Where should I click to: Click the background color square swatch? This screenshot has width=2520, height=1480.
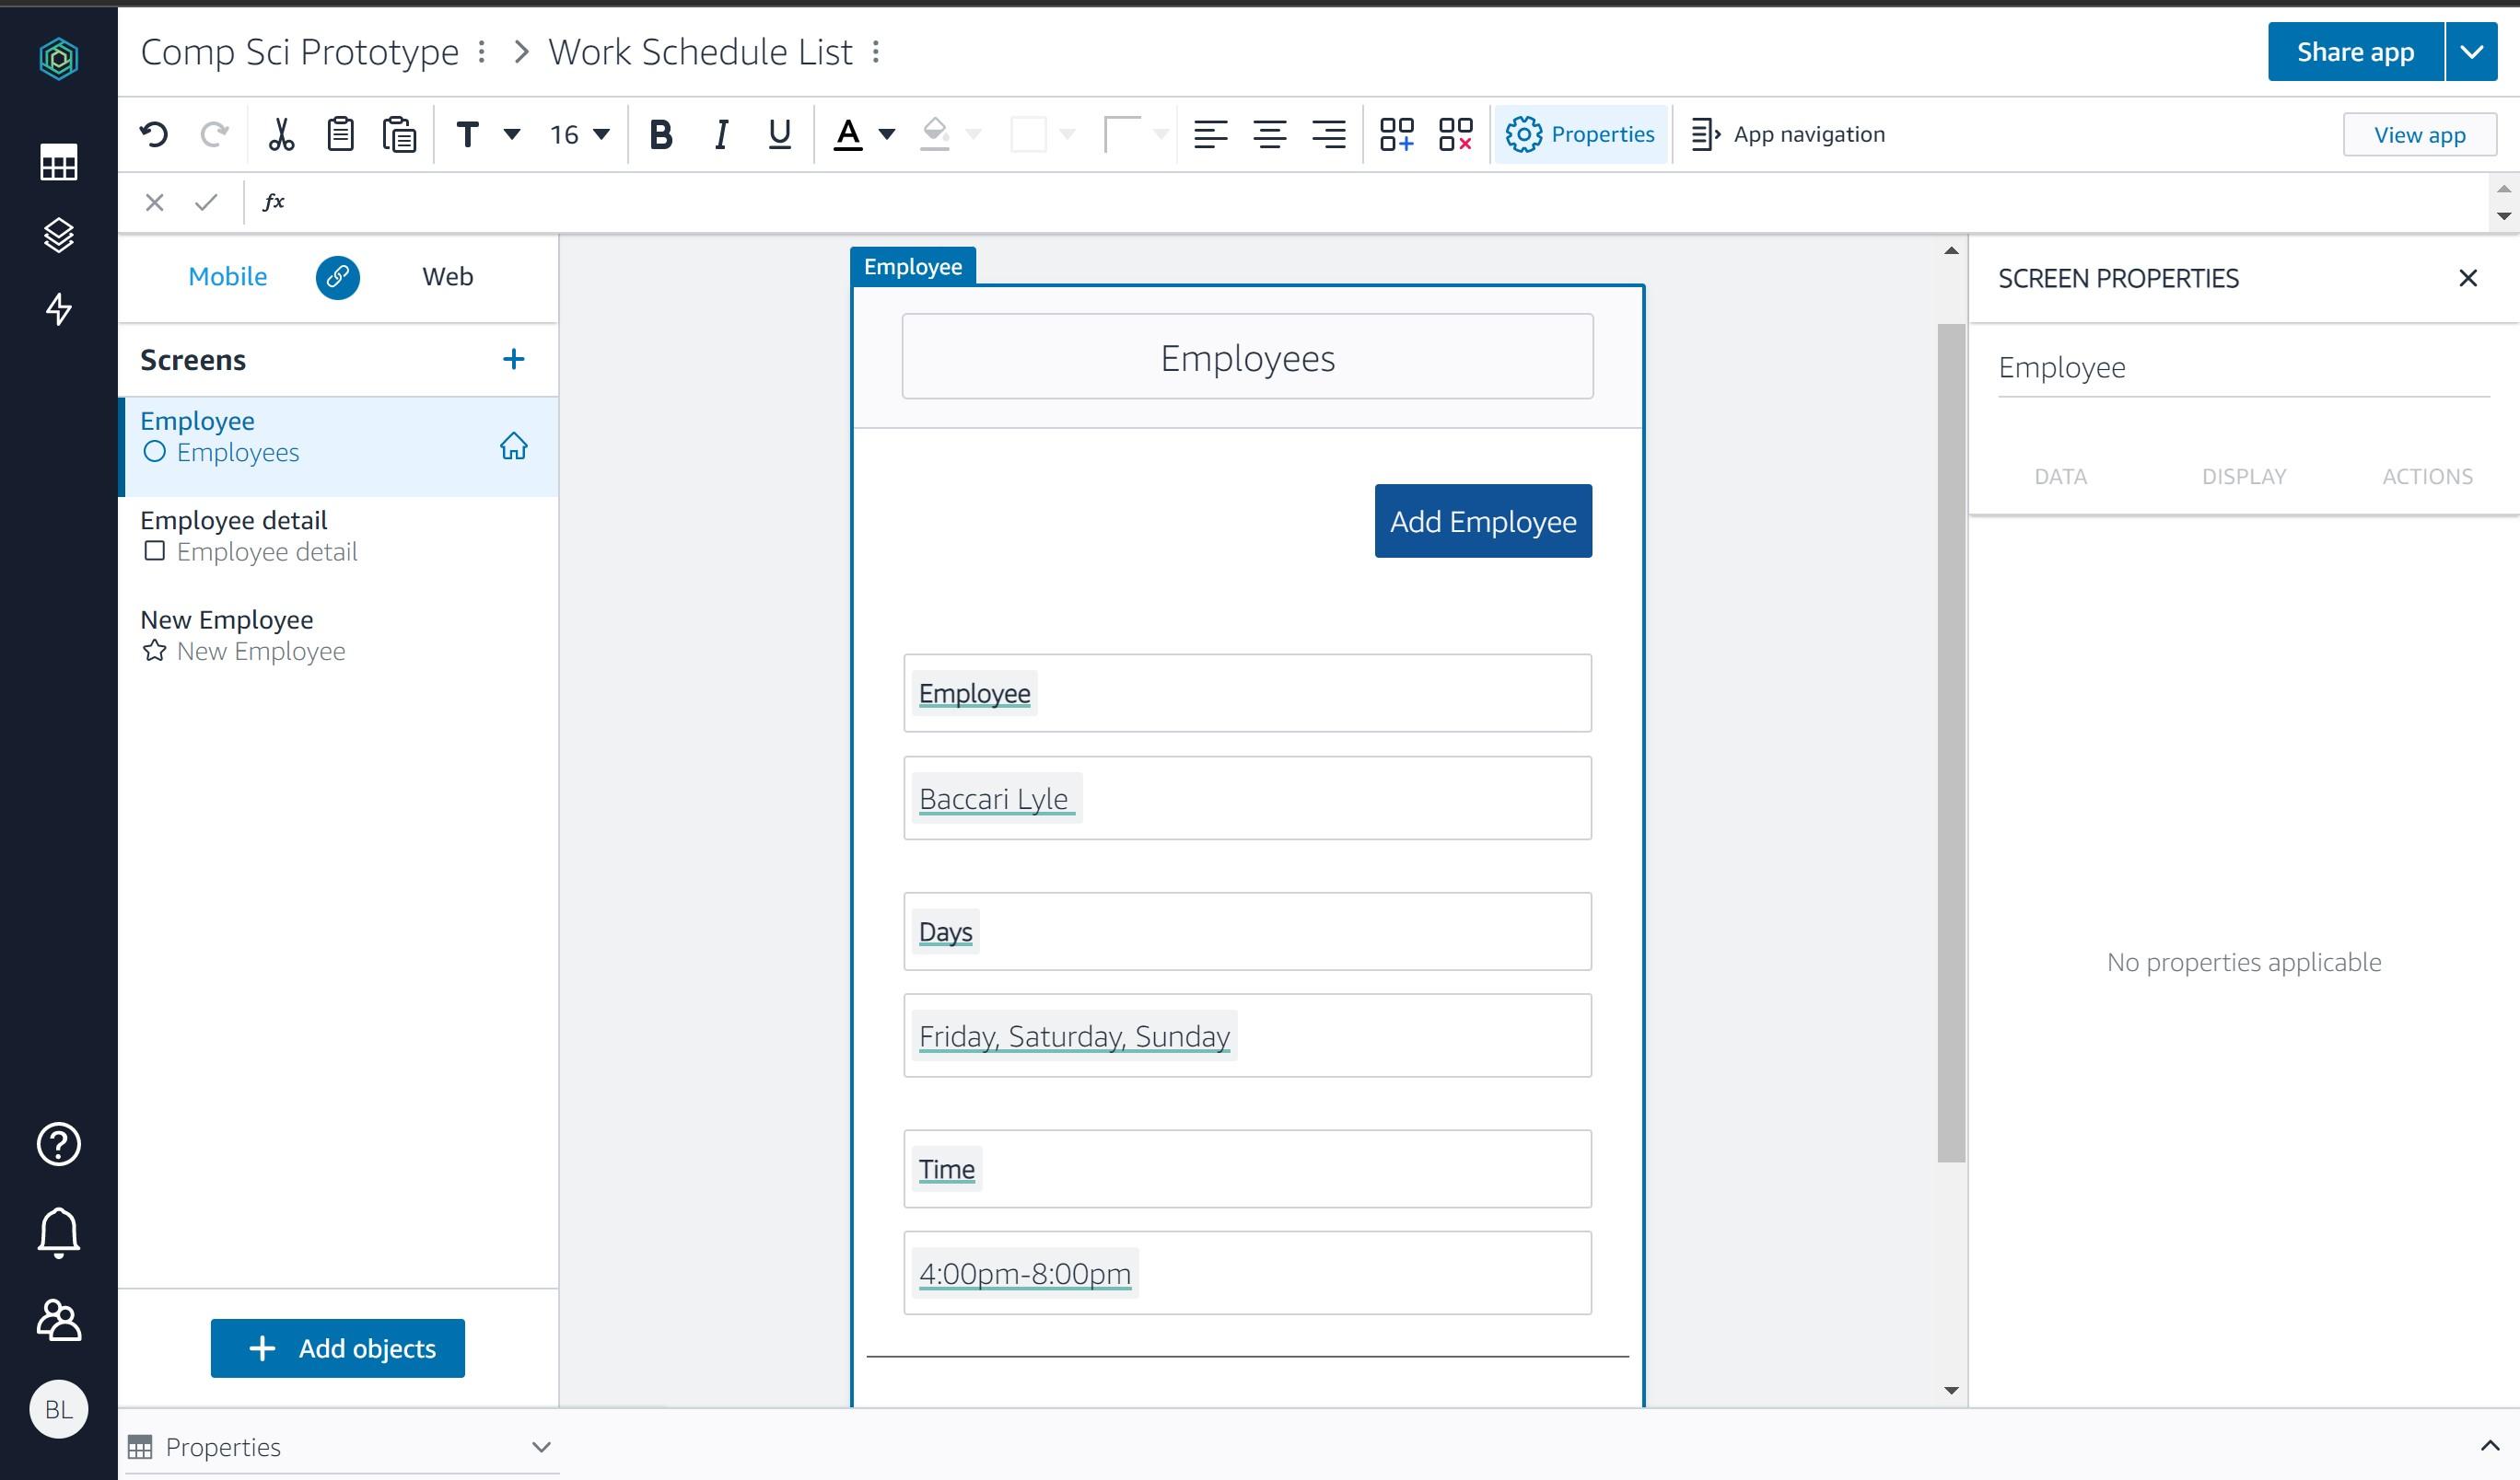(x=1028, y=133)
